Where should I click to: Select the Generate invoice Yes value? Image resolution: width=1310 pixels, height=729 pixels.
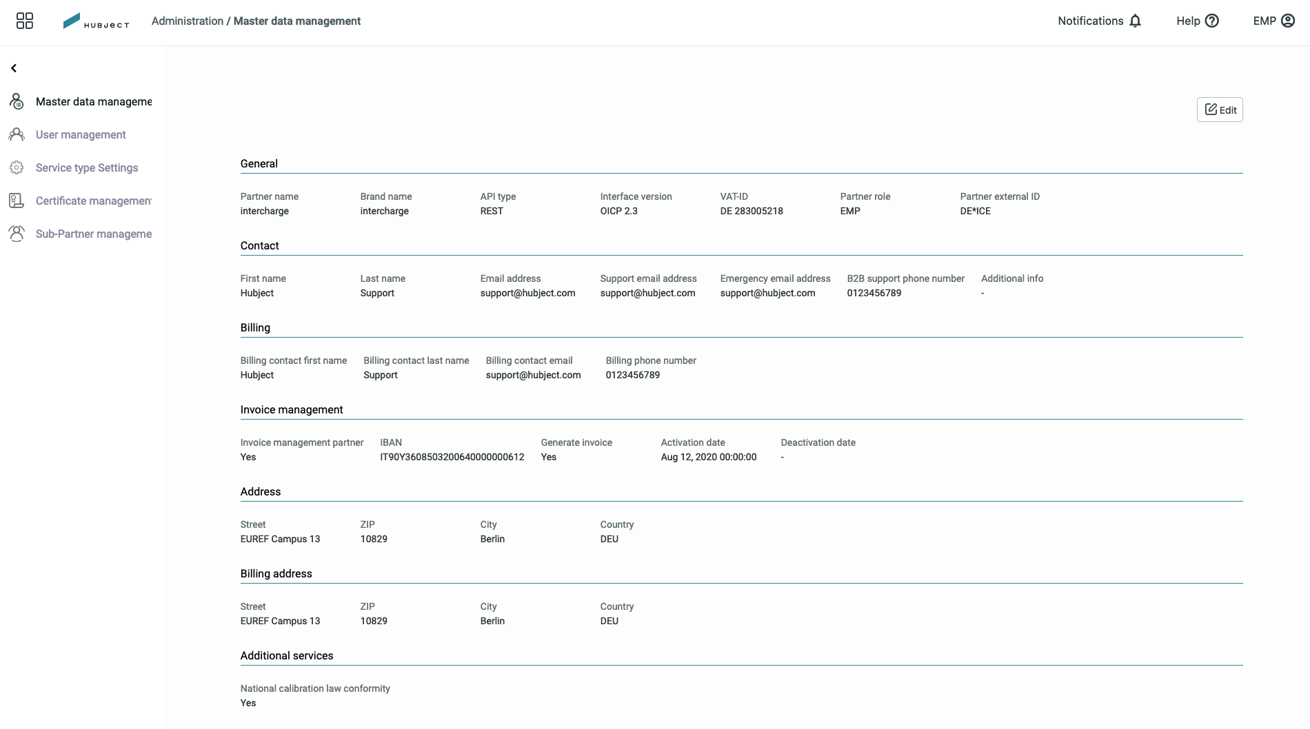[x=549, y=457]
